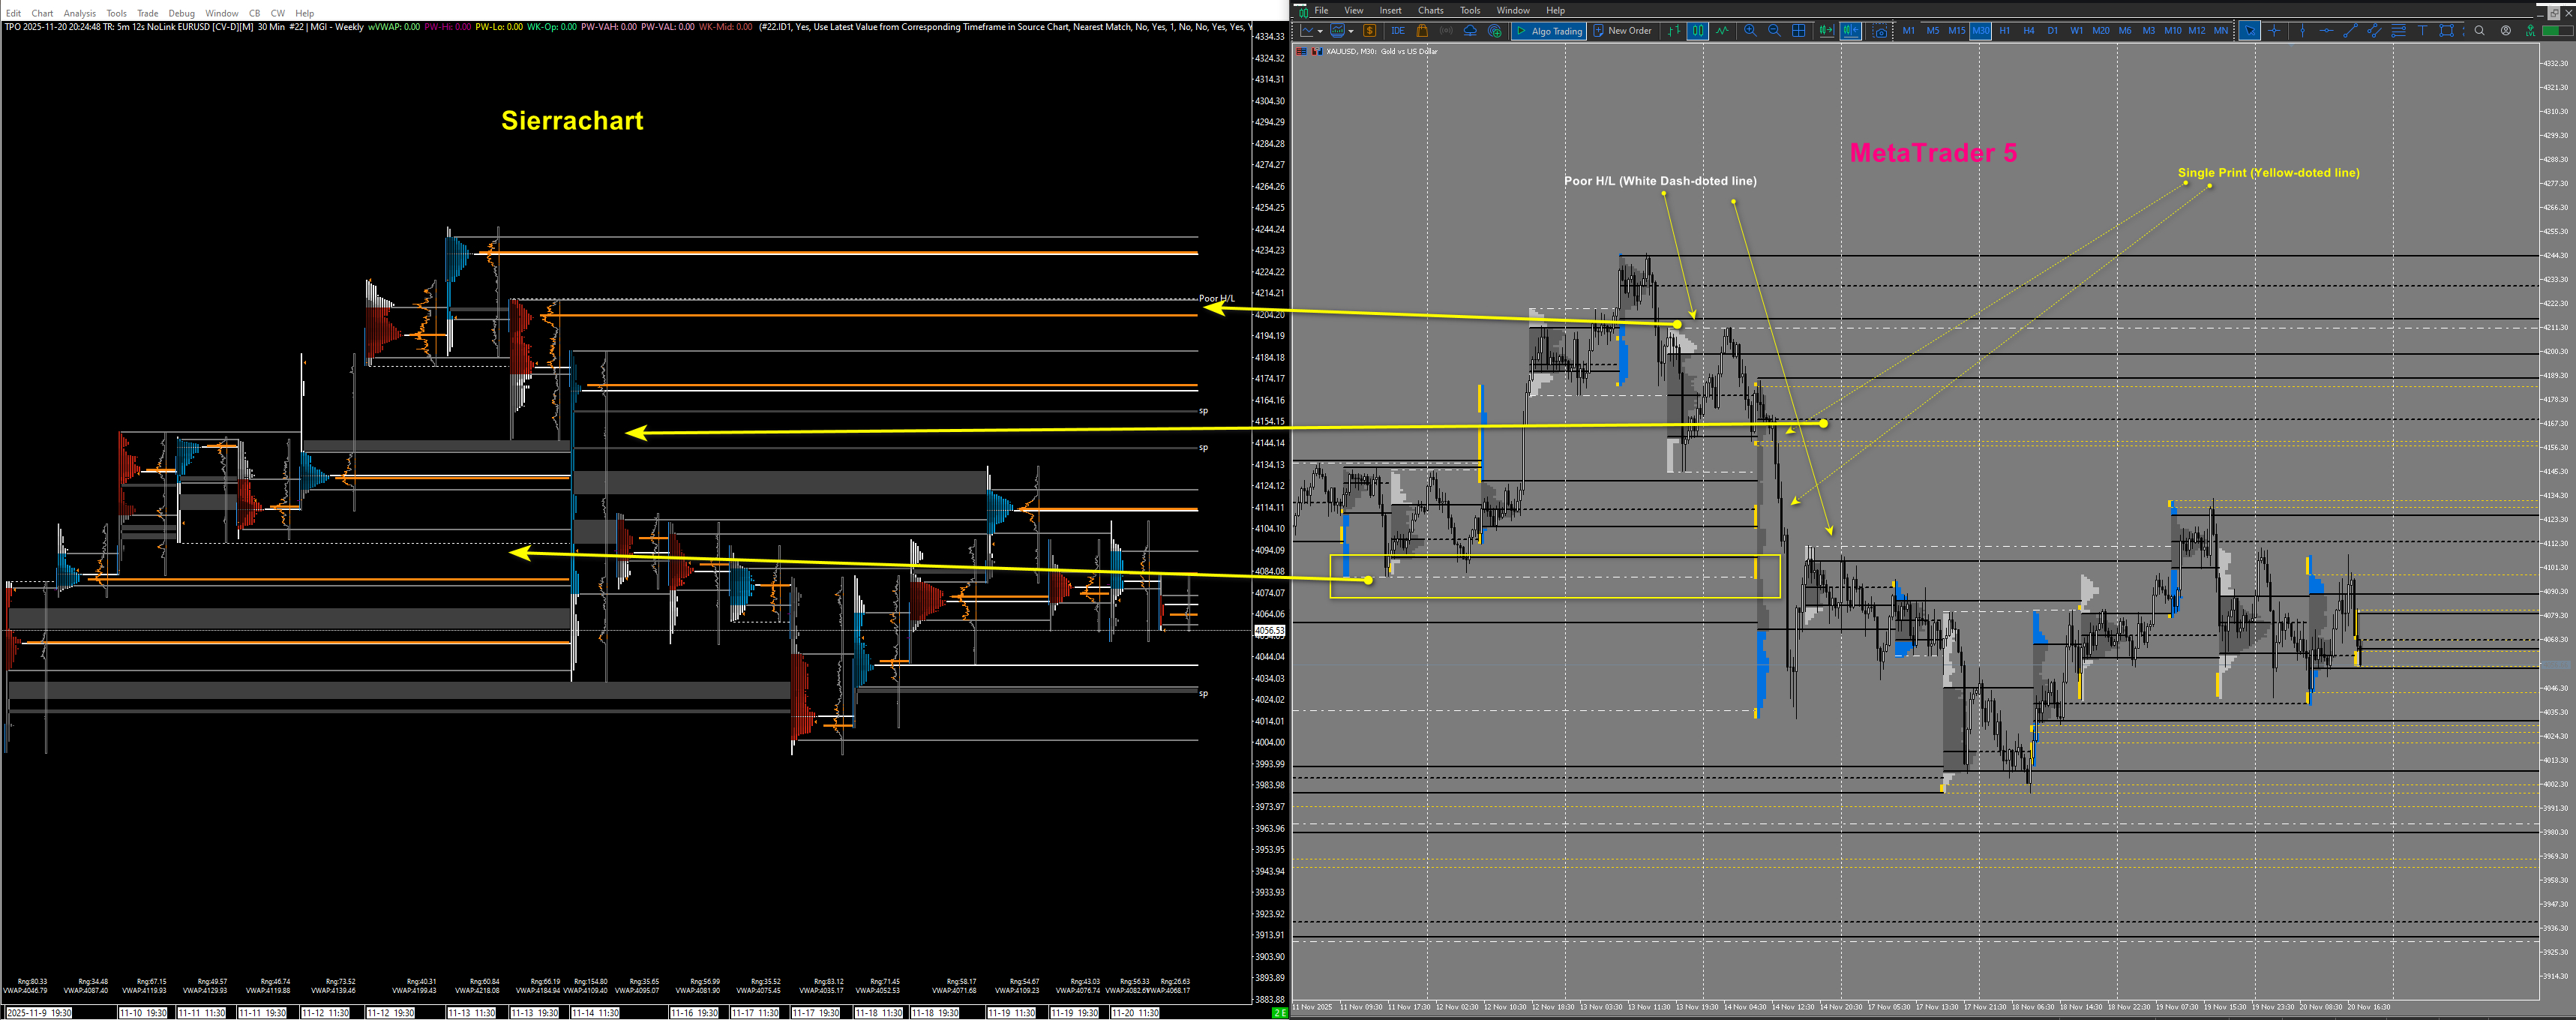This screenshot has height=1020, width=2576.
Task: Take a chart screenshot with camera icon
Action: 1880,31
